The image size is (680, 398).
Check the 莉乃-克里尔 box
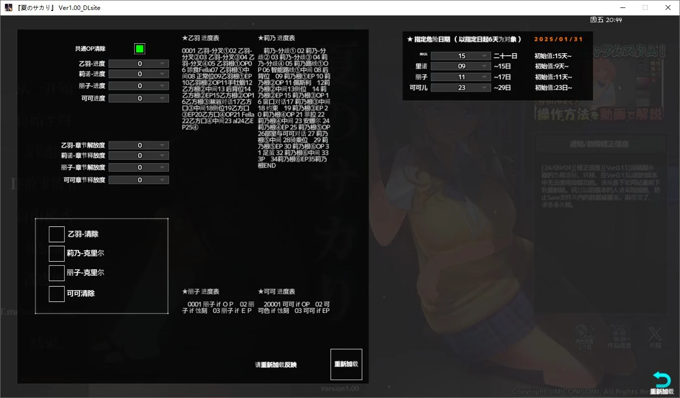pos(56,254)
